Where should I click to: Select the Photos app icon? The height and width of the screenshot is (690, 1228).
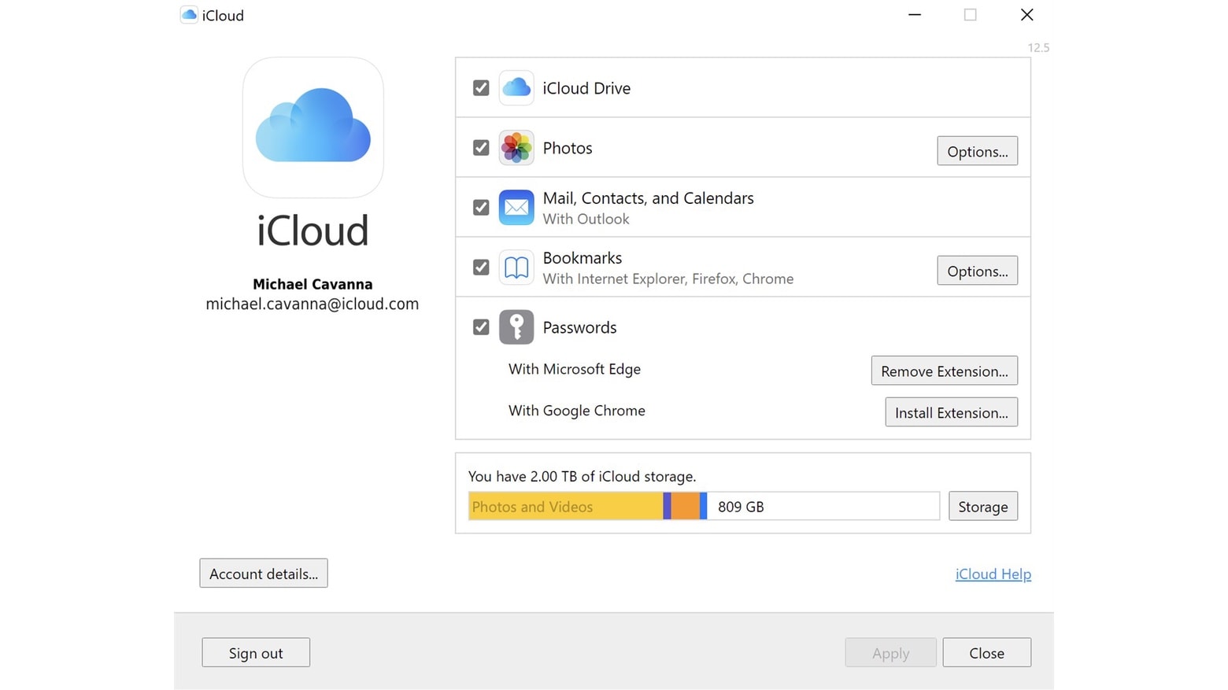(516, 148)
